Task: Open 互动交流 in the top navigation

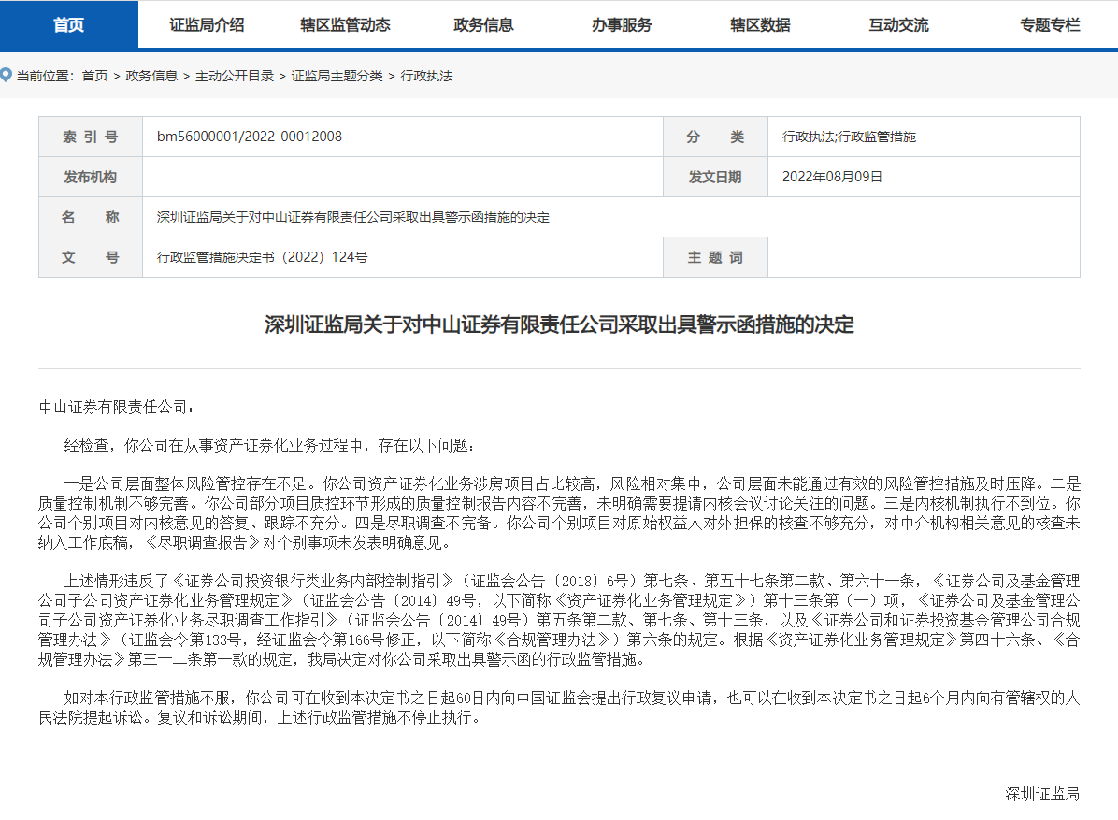Action: (x=898, y=25)
